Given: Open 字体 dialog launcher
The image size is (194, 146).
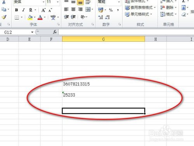Looking at the screenshot, I should click(x=58, y=24).
